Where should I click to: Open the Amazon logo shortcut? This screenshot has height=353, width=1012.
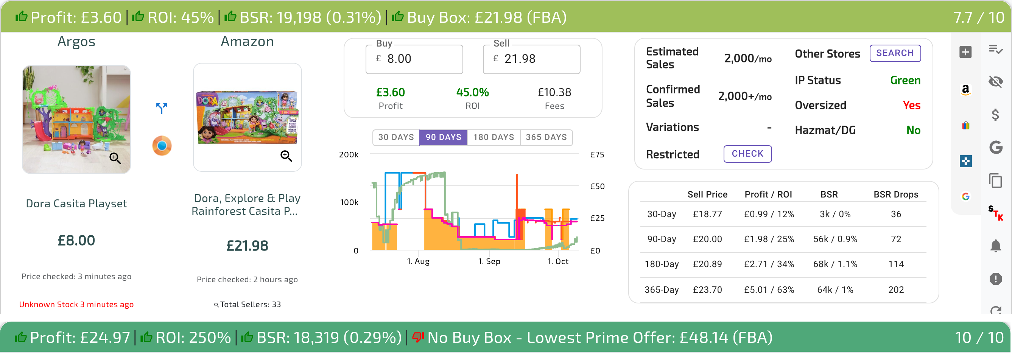(x=965, y=90)
